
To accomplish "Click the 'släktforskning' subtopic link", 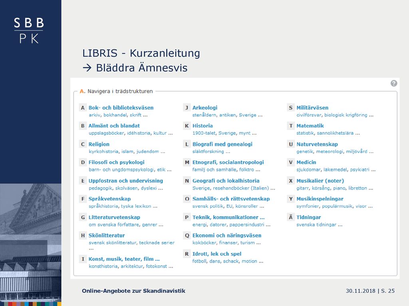I will click(x=208, y=151).
